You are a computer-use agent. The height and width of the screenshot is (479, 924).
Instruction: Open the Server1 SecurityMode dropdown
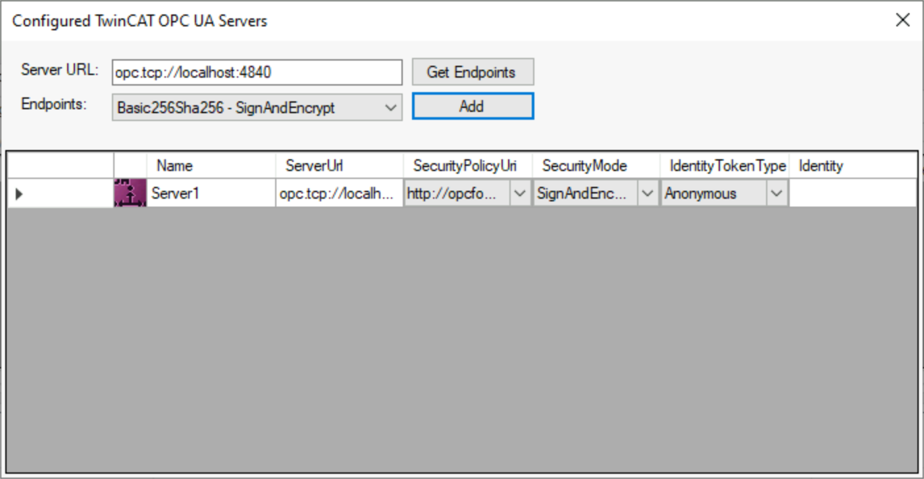click(648, 193)
